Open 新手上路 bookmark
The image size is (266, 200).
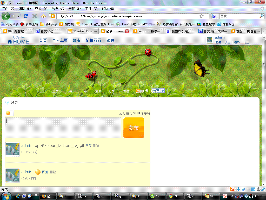29,24
